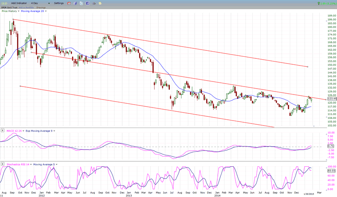337x197 pixels.
Task: Click the purple icon beside the alert icon
Action: 75,3
